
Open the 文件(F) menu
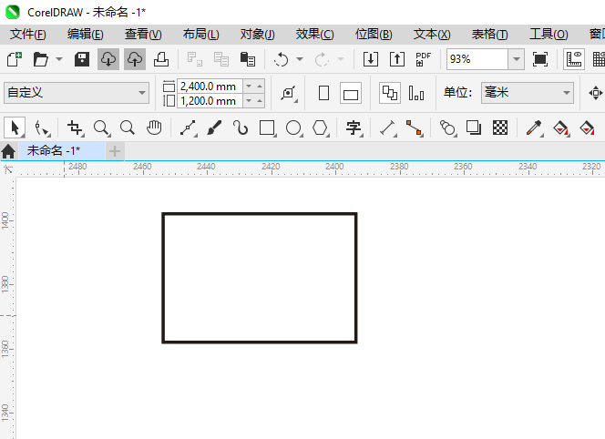(x=27, y=35)
